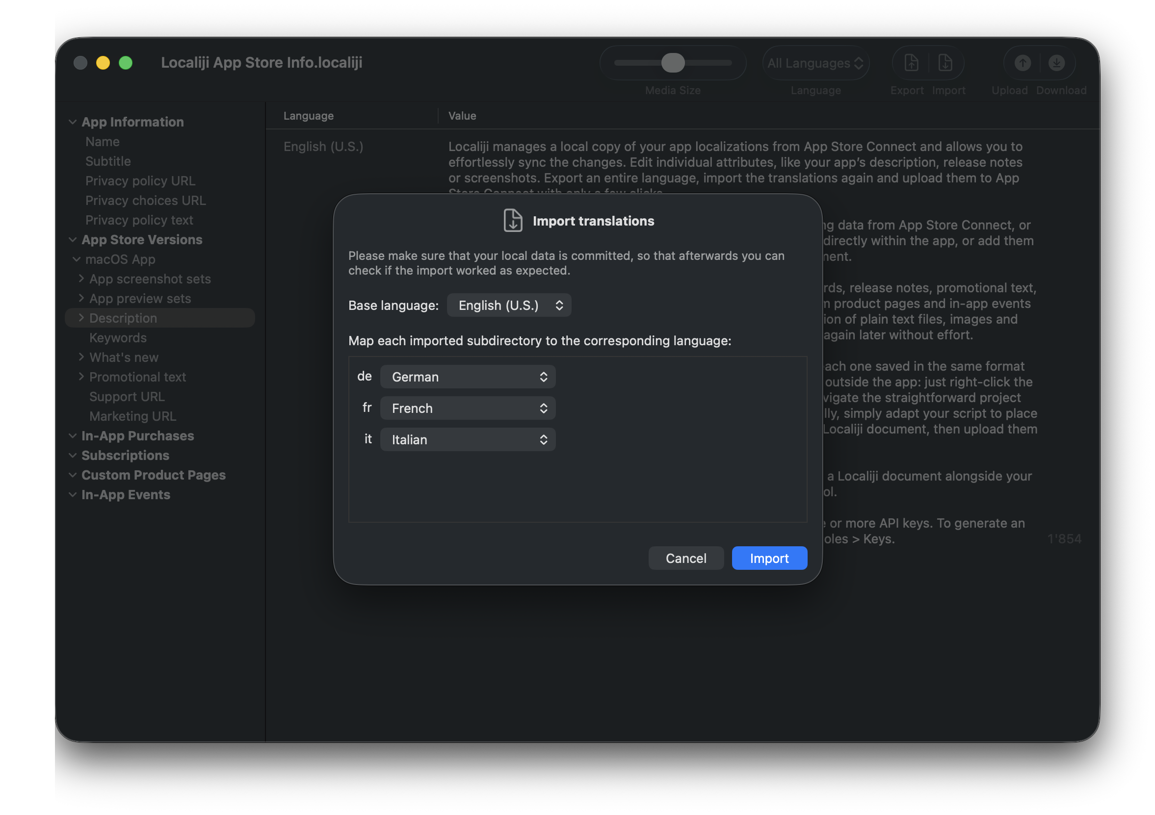The height and width of the screenshot is (815, 1155).
Task: Open the Base language dropdown
Action: pyautogui.click(x=509, y=305)
